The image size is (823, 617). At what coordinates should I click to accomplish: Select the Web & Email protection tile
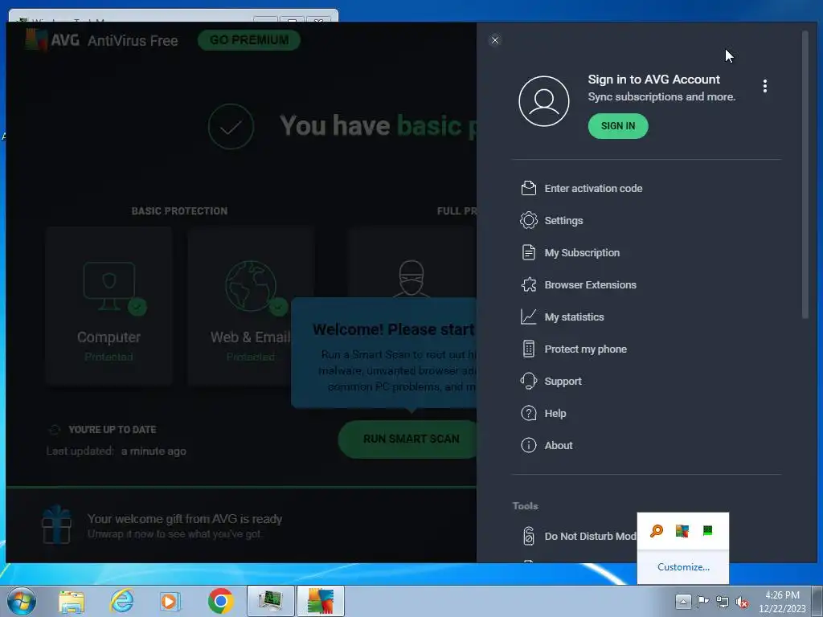pyautogui.click(x=251, y=306)
